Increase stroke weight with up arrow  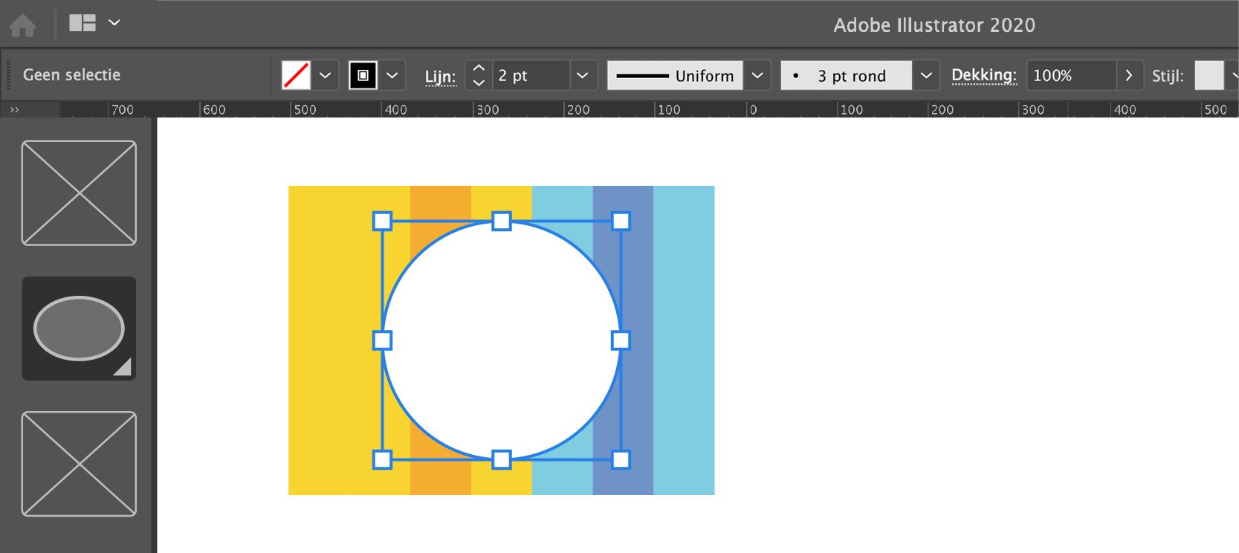coord(479,68)
